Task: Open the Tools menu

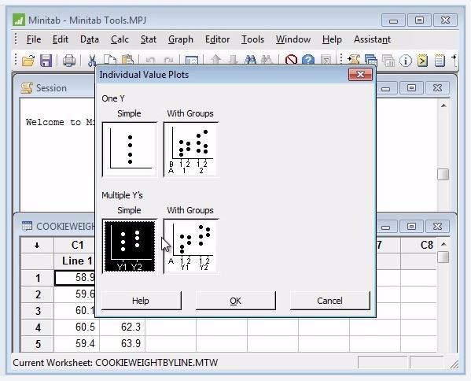Action: pyautogui.click(x=252, y=39)
